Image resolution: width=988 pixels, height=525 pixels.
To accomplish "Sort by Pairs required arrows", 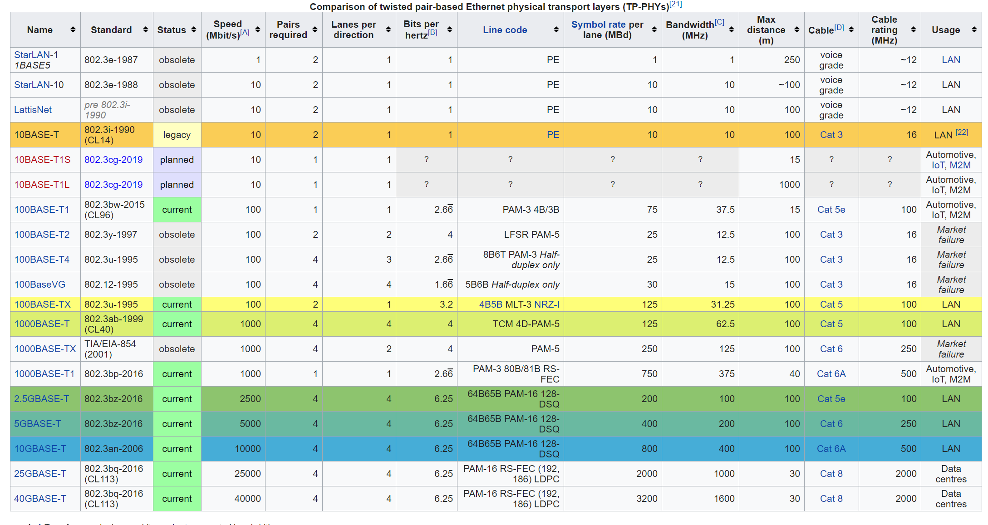I will (x=315, y=30).
